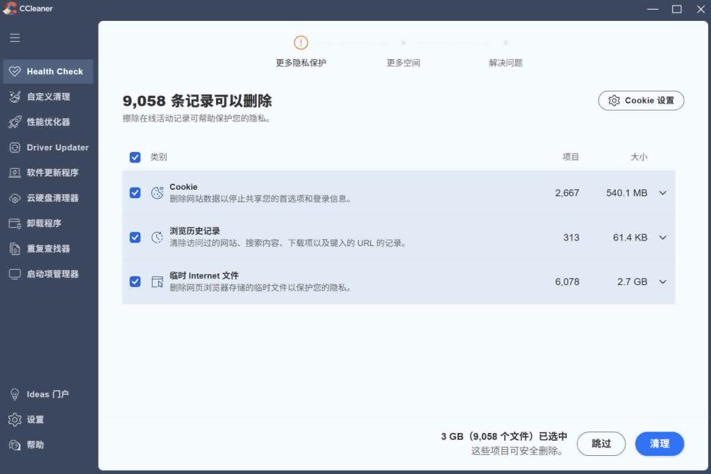The height and width of the screenshot is (474, 711).
Task: Open the 解决问题 step
Action: pos(505,62)
